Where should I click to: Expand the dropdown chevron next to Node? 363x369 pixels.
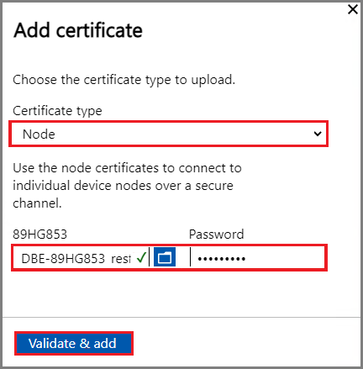pyautogui.click(x=318, y=134)
